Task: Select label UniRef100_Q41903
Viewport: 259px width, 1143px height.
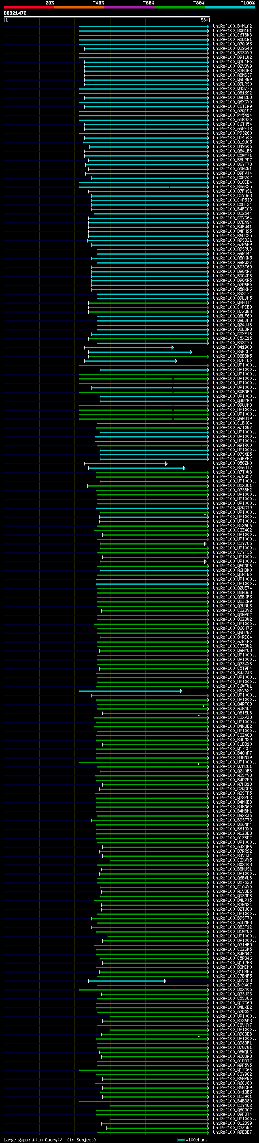Action: 232,347
